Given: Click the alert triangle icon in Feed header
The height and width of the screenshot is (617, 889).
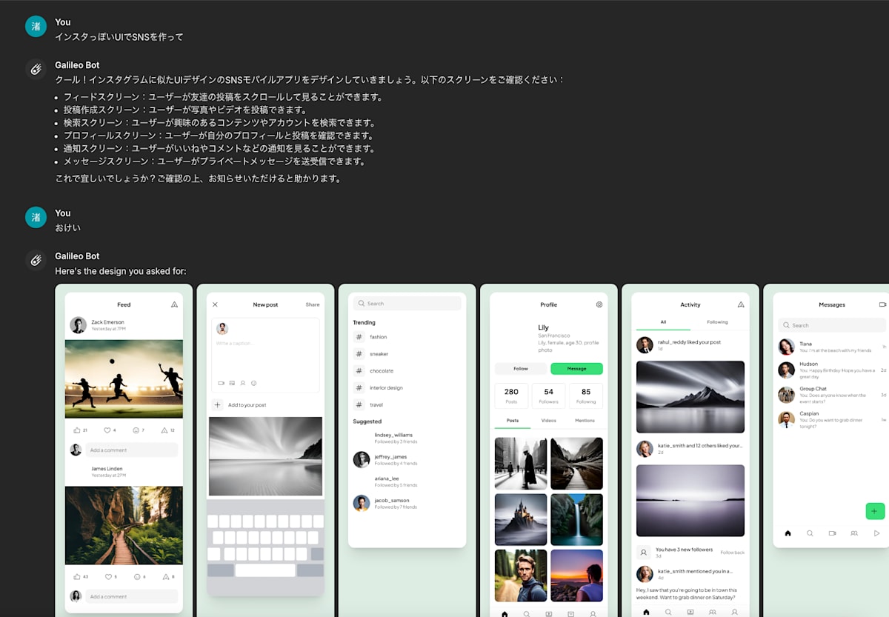Looking at the screenshot, I should pos(175,304).
